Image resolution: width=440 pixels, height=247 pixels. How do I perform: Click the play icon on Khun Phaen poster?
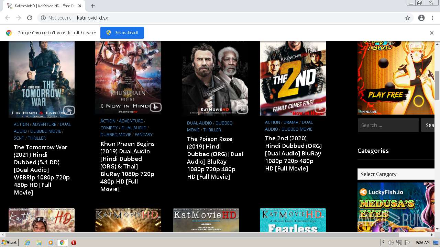coord(156,107)
